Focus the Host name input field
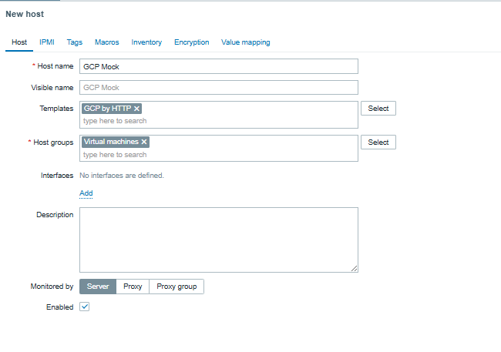Screen dimensions: 501x352 [x=219, y=67]
